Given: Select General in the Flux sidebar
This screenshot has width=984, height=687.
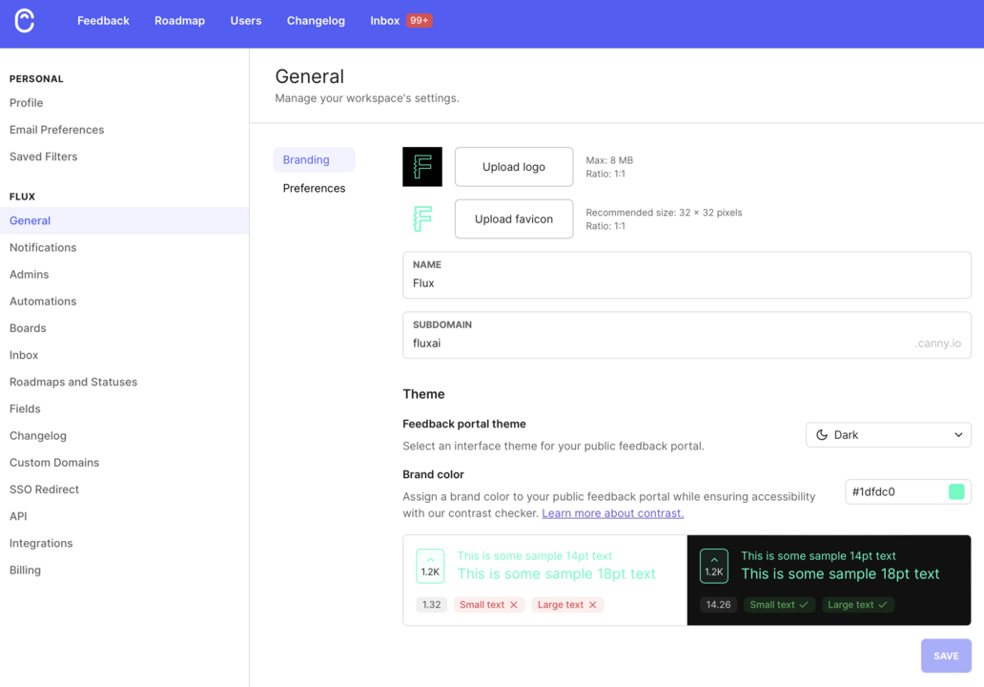Looking at the screenshot, I should 124,221.
